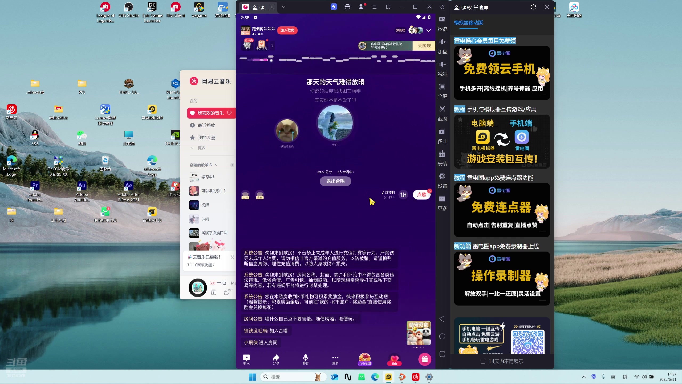Click the 加入歌房 button
The width and height of the screenshot is (682, 384).
(x=287, y=30)
